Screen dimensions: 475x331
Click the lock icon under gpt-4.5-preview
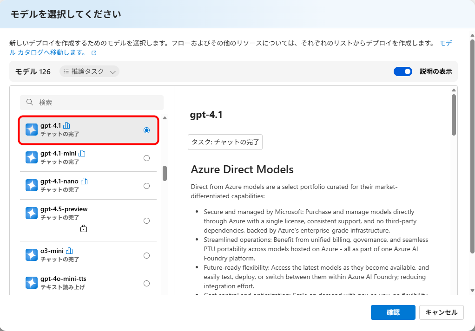(84, 228)
